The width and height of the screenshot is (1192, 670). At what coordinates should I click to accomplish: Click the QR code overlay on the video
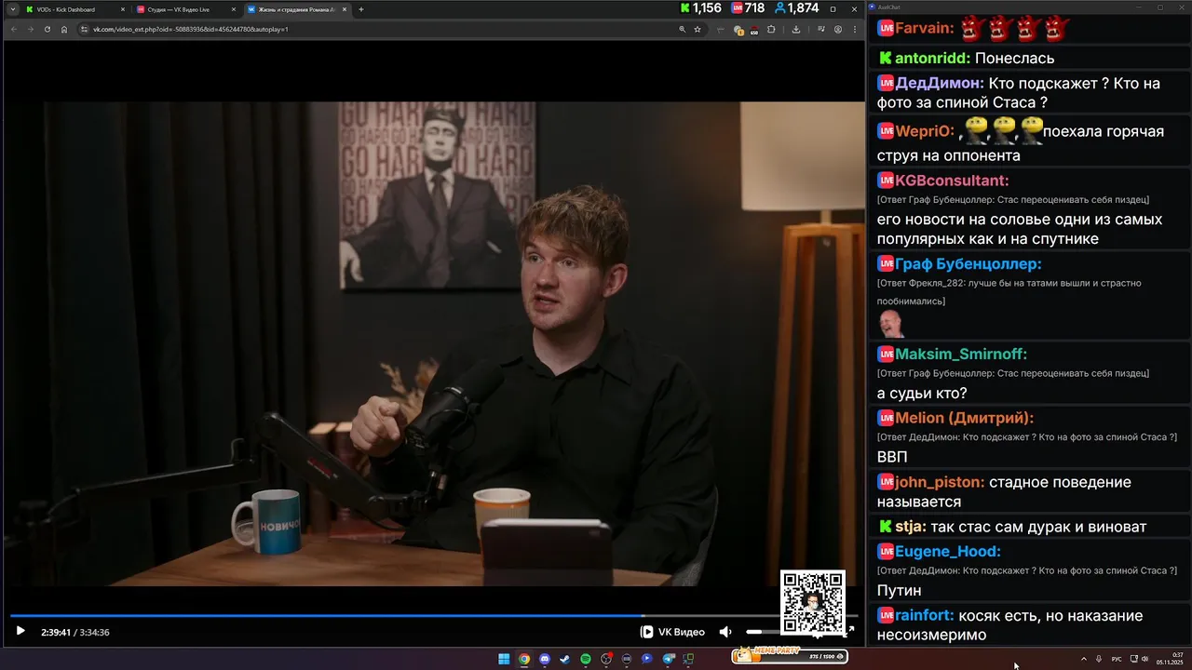coord(813,602)
